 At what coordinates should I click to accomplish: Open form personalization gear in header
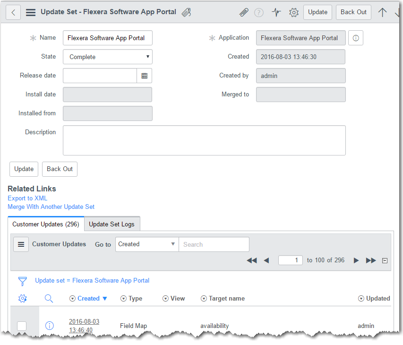coord(294,12)
